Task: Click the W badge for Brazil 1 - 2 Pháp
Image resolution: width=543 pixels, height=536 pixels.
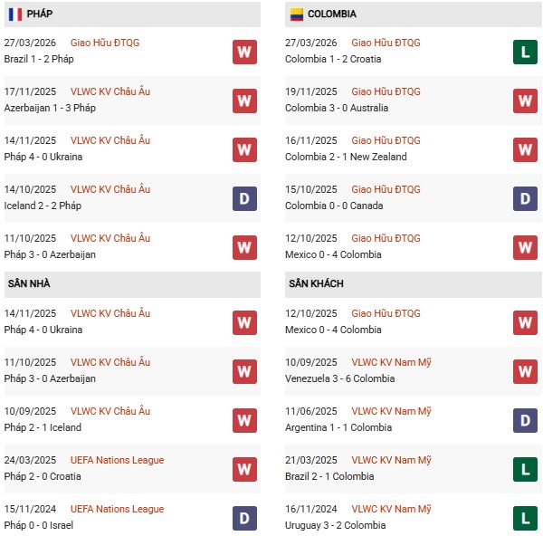Action: pos(244,52)
